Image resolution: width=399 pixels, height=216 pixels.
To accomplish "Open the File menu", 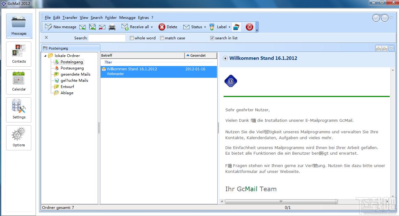I will 48,18.
